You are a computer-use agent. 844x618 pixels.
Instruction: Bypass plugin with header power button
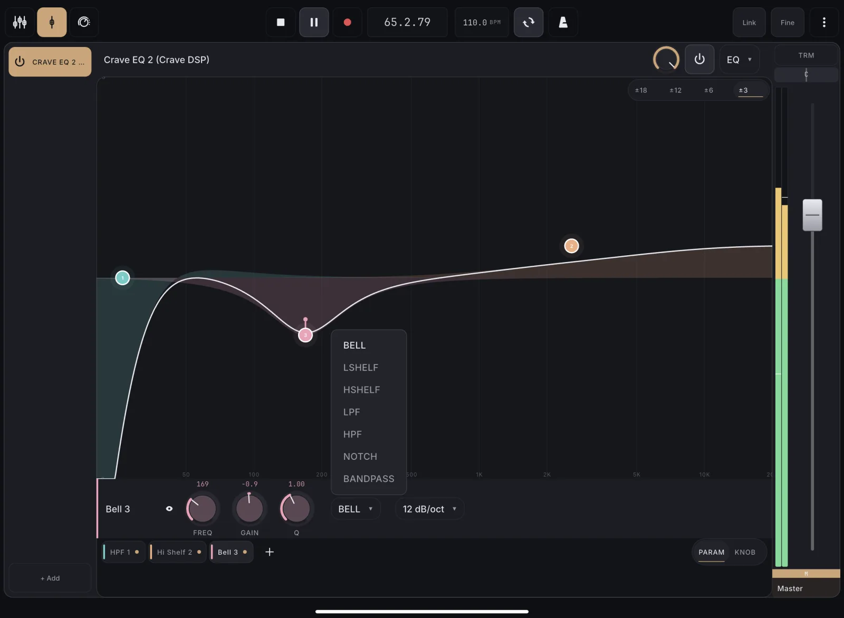[x=699, y=59]
